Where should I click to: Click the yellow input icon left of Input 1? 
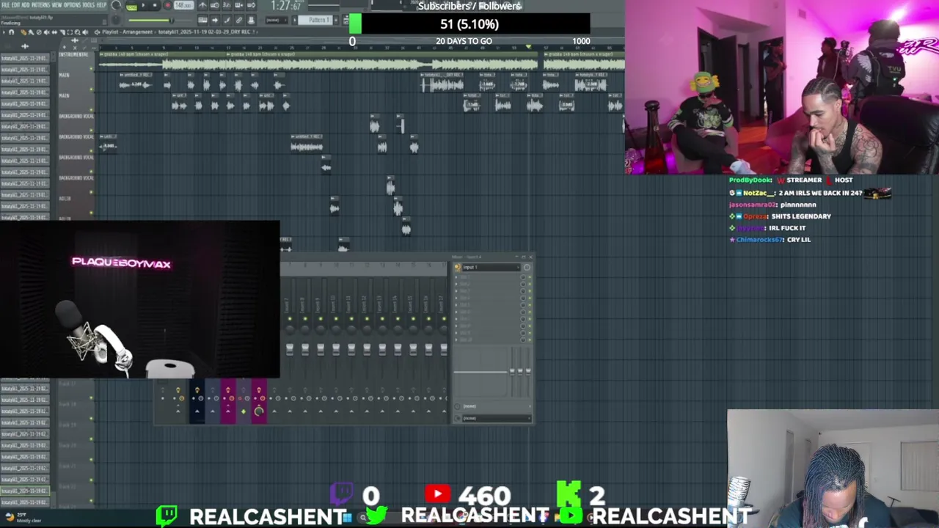[x=458, y=267]
